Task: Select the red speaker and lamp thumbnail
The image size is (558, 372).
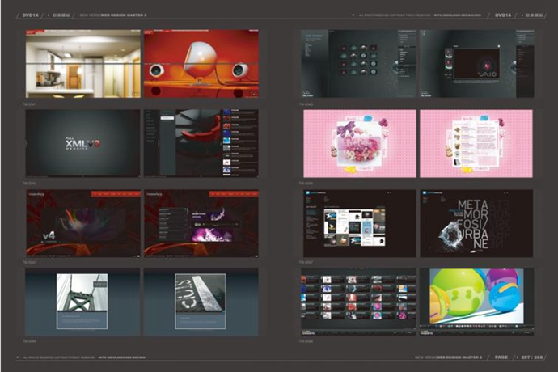Action: click(x=201, y=64)
